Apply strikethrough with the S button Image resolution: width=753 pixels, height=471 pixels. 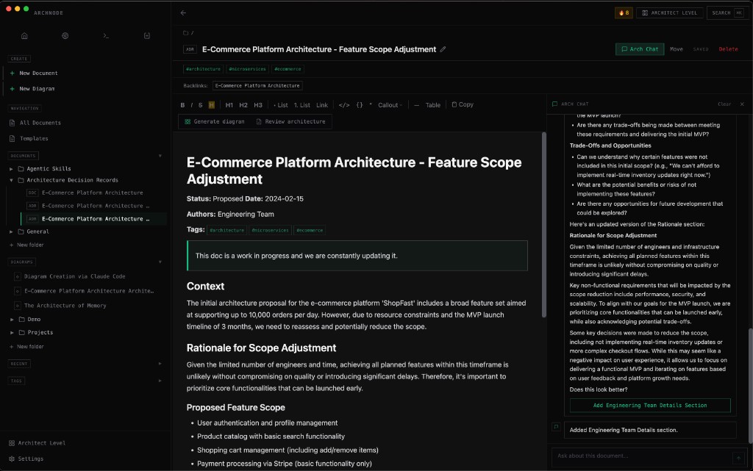(x=200, y=104)
